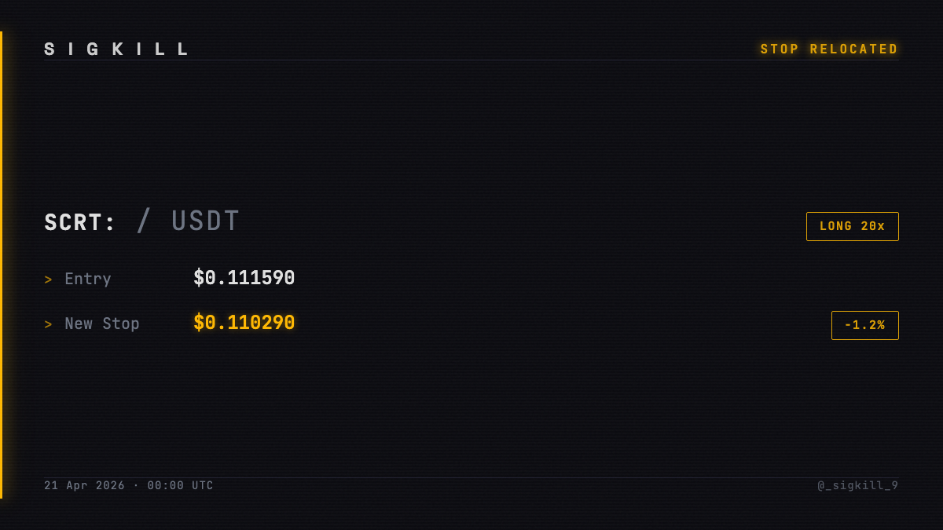Screen dimensions: 943x530
Task: Expand the chevron beside Entry
Action: pos(48,280)
